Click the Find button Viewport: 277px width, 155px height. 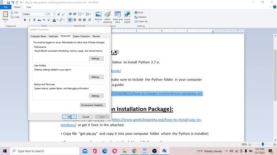(x=139, y=12)
